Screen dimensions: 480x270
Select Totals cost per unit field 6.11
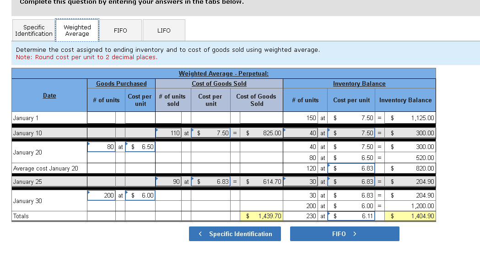pyautogui.click(x=351, y=216)
